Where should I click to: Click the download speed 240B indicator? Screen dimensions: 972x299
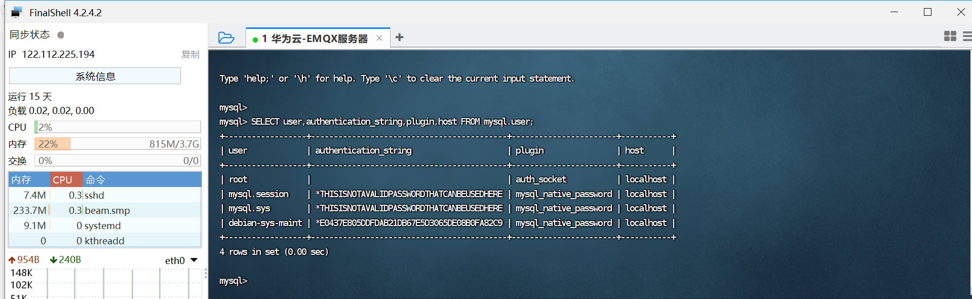coord(65,259)
